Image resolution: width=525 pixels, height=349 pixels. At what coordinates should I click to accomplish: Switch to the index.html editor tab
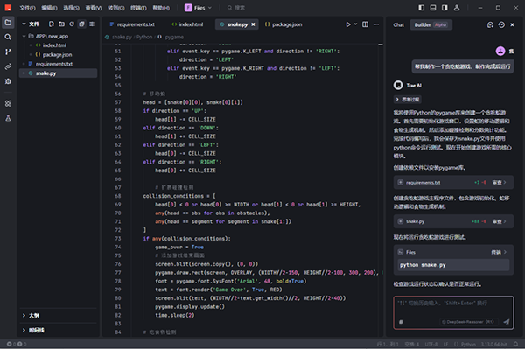tap(187, 24)
